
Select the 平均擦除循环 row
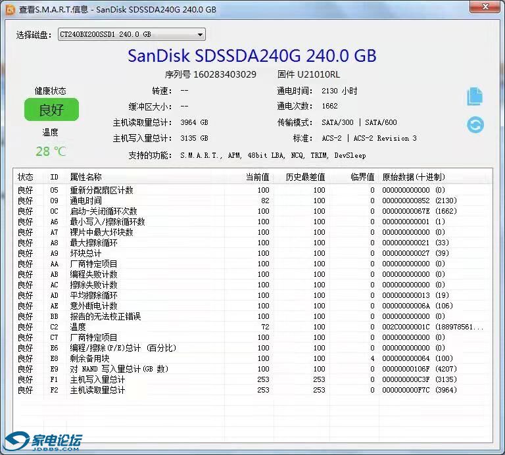click(252, 295)
